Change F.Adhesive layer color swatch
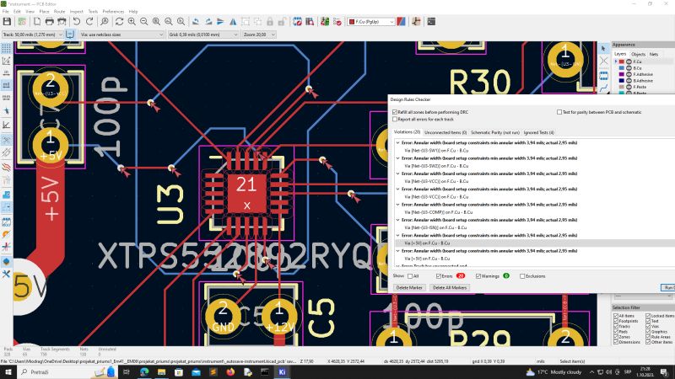Image resolution: width=675 pixels, height=379 pixels. coord(622,74)
